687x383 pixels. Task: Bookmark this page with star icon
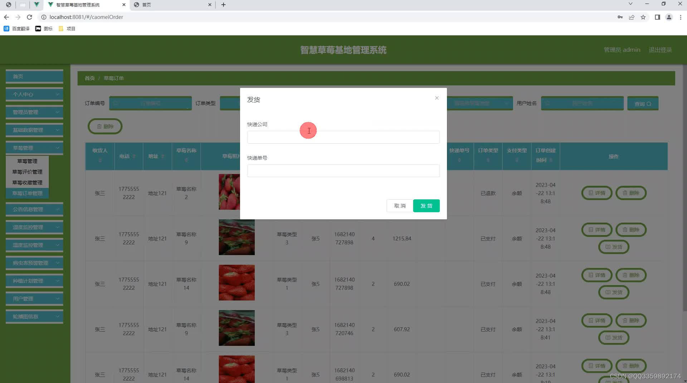pyautogui.click(x=643, y=17)
